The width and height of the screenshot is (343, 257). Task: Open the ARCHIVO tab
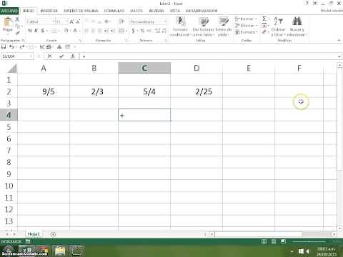point(9,11)
